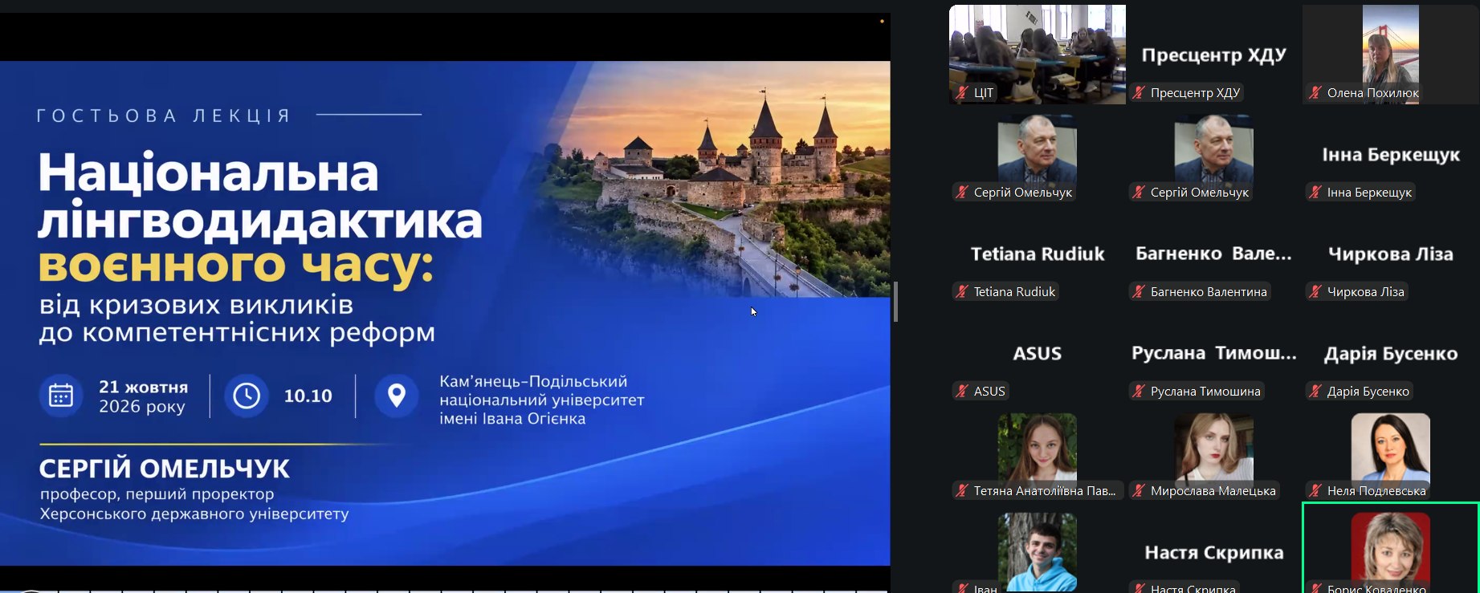The height and width of the screenshot is (593, 1480).
Task: Click the truncated Багненко Вале... display name
Action: click(x=1214, y=254)
